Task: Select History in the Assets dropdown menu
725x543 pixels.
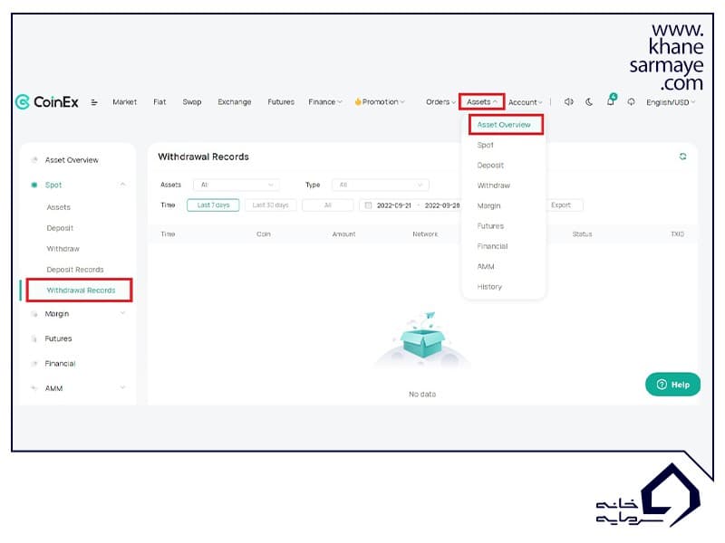Action: coord(489,287)
